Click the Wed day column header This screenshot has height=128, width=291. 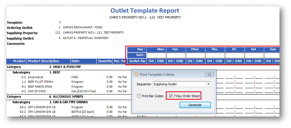point(194,50)
